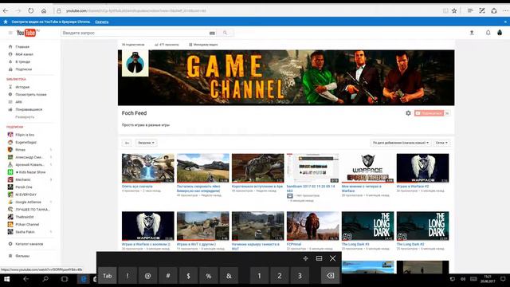The height and width of the screenshot is (287, 510).
Task: Open the Играю в WoT с другом title
Action: [196, 244]
